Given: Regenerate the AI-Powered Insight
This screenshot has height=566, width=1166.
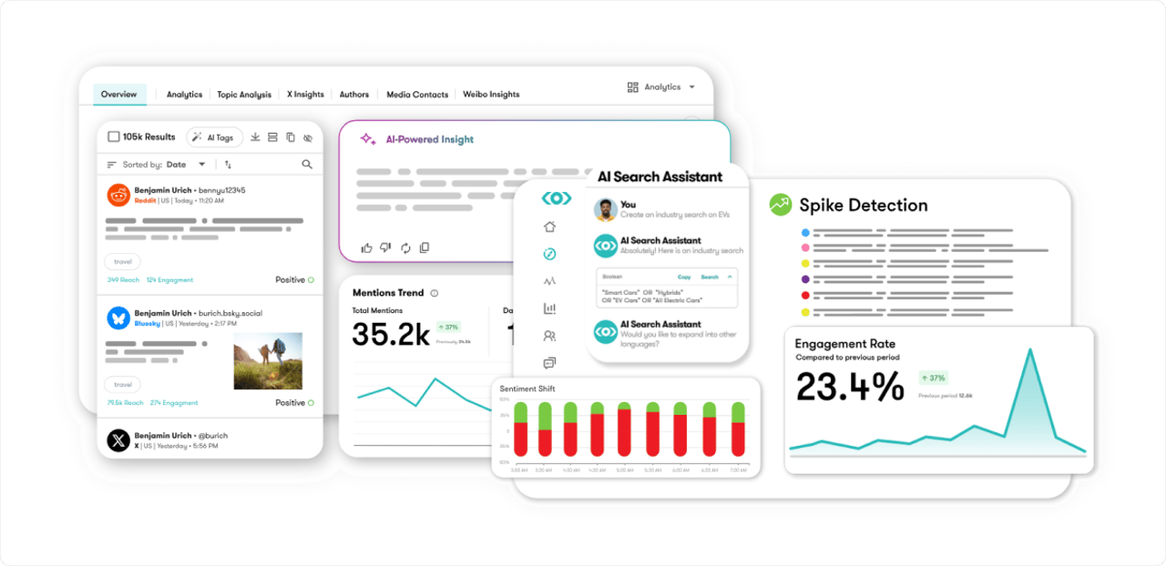Looking at the screenshot, I should 406,248.
